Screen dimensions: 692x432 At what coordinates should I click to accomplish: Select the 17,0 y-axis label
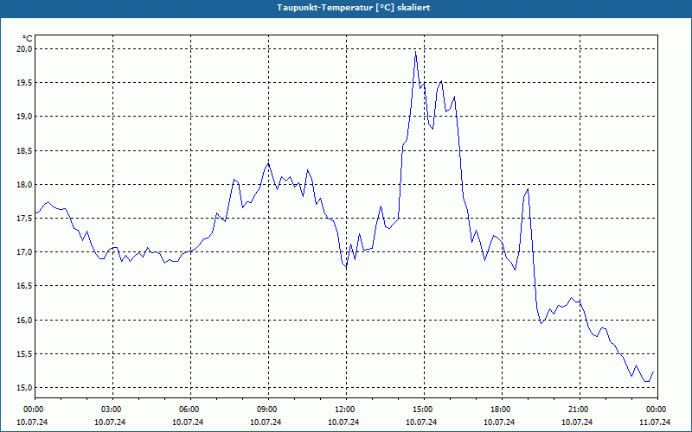(x=24, y=252)
